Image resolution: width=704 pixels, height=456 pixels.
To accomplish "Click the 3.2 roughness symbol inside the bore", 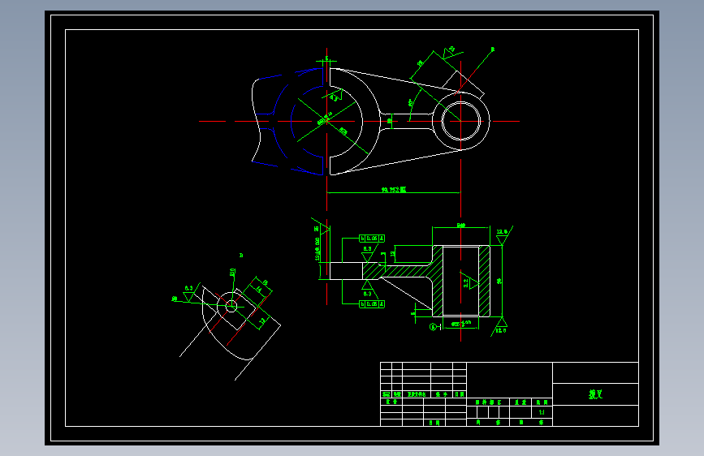I will tap(469, 282).
